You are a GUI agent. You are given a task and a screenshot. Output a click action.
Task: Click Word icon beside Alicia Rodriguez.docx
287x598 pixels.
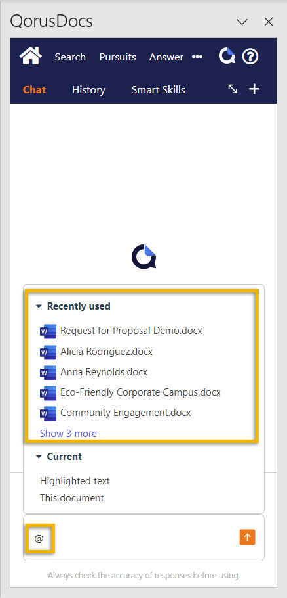48,352
